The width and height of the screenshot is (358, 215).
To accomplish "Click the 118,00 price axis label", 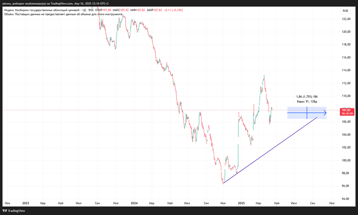I will coord(346,44).
